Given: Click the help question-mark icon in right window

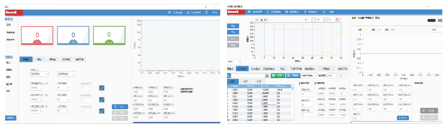Looking at the screenshot, I should click(324, 12).
